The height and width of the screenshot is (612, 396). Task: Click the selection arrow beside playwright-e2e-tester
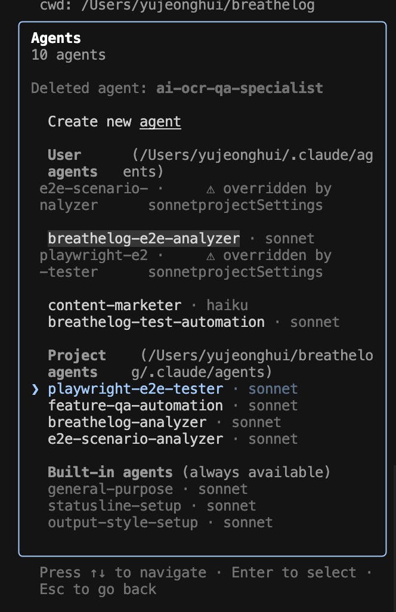tap(35, 389)
